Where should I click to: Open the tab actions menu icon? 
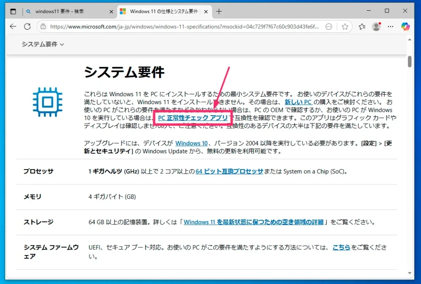(13, 11)
